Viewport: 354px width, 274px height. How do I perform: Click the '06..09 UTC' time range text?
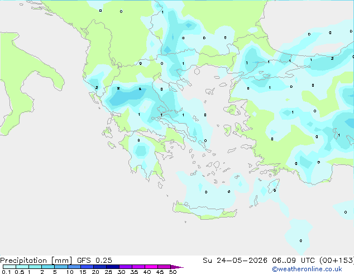[x=293, y=261]
